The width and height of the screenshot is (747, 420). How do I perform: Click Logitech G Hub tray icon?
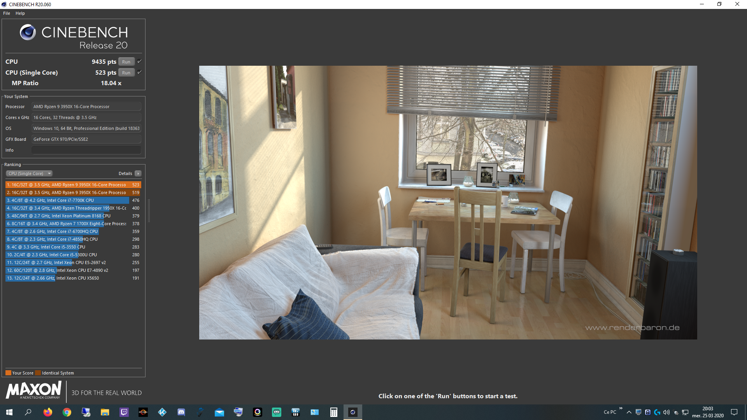tap(657, 412)
